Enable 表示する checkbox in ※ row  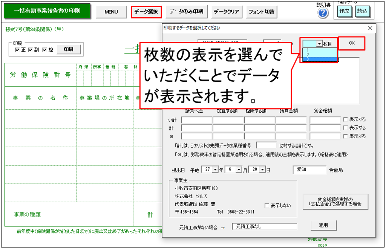point(345,136)
